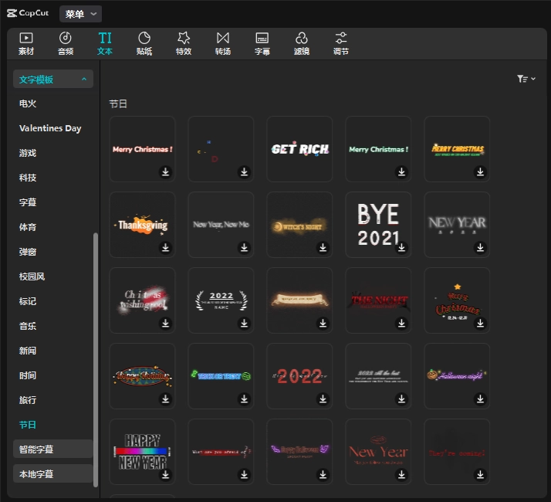Select the 体育 category
Image resolution: width=551 pixels, height=502 pixels.
pyautogui.click(x=28, y=227)
